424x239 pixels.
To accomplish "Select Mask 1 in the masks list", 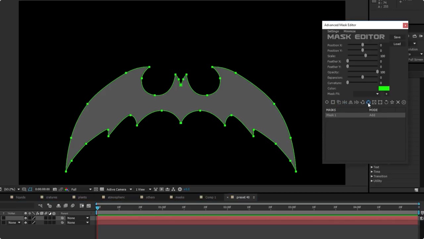I will [331, 115].
